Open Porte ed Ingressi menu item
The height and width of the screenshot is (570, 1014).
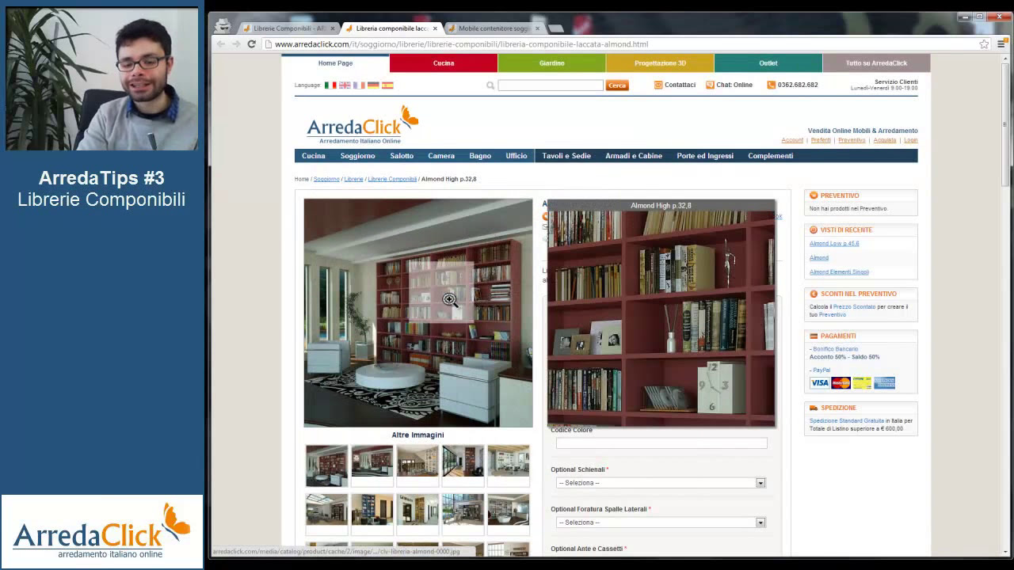[705, 156]
